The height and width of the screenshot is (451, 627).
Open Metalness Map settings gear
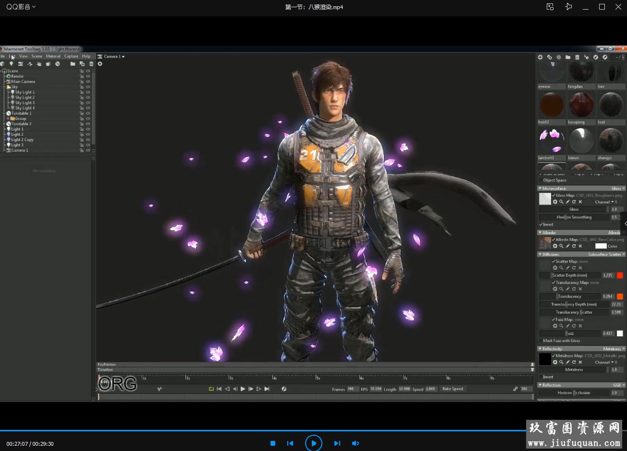[555, 362]
